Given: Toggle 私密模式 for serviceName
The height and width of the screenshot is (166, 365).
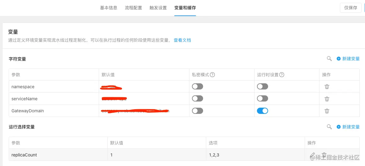Looking at the screenshot, I should click(x=198, y=98).
